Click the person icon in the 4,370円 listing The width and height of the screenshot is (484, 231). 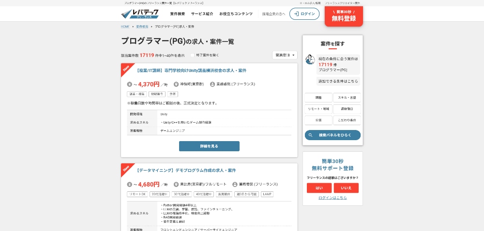(212, 85)
